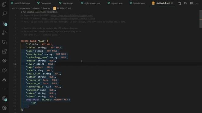Click the "medium" string NULL line
The image size is (202, 113).
[41, 61]
